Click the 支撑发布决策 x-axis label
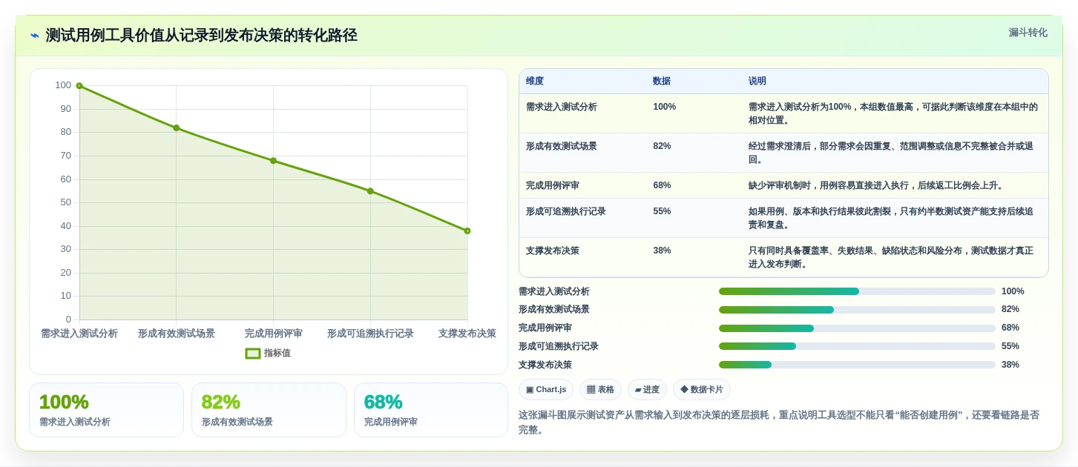Screen dimensions: 1078x467 pyautogui.click(x=467, y=334)
